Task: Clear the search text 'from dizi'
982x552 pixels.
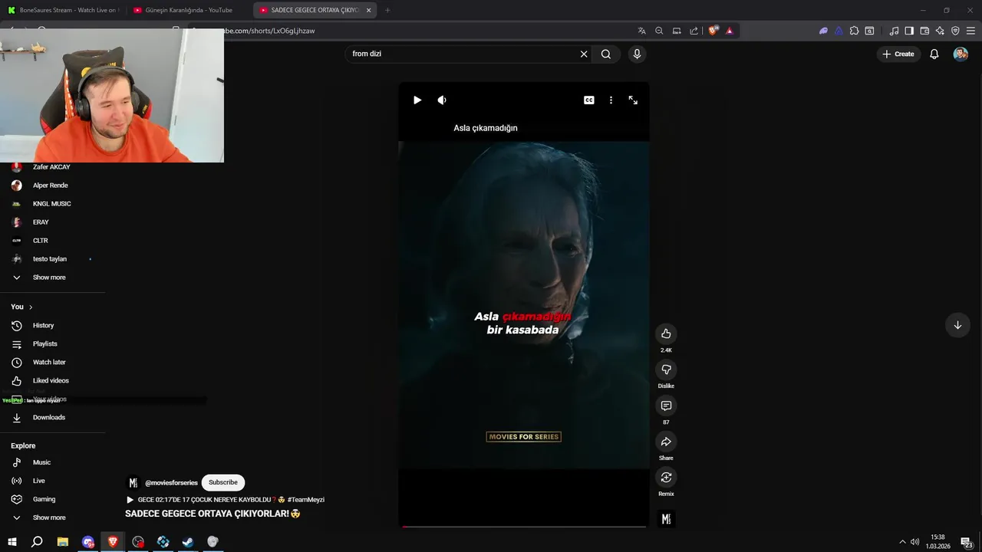Action: coord(584,54)
